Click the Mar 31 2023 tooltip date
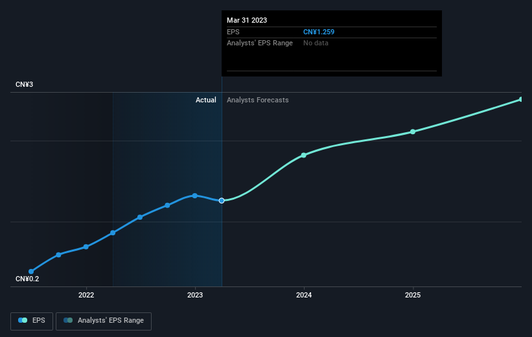532x337 pixels. [x=247, y=20]
